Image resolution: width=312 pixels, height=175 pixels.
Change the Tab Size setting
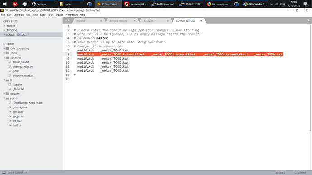(x=280, y=173)
